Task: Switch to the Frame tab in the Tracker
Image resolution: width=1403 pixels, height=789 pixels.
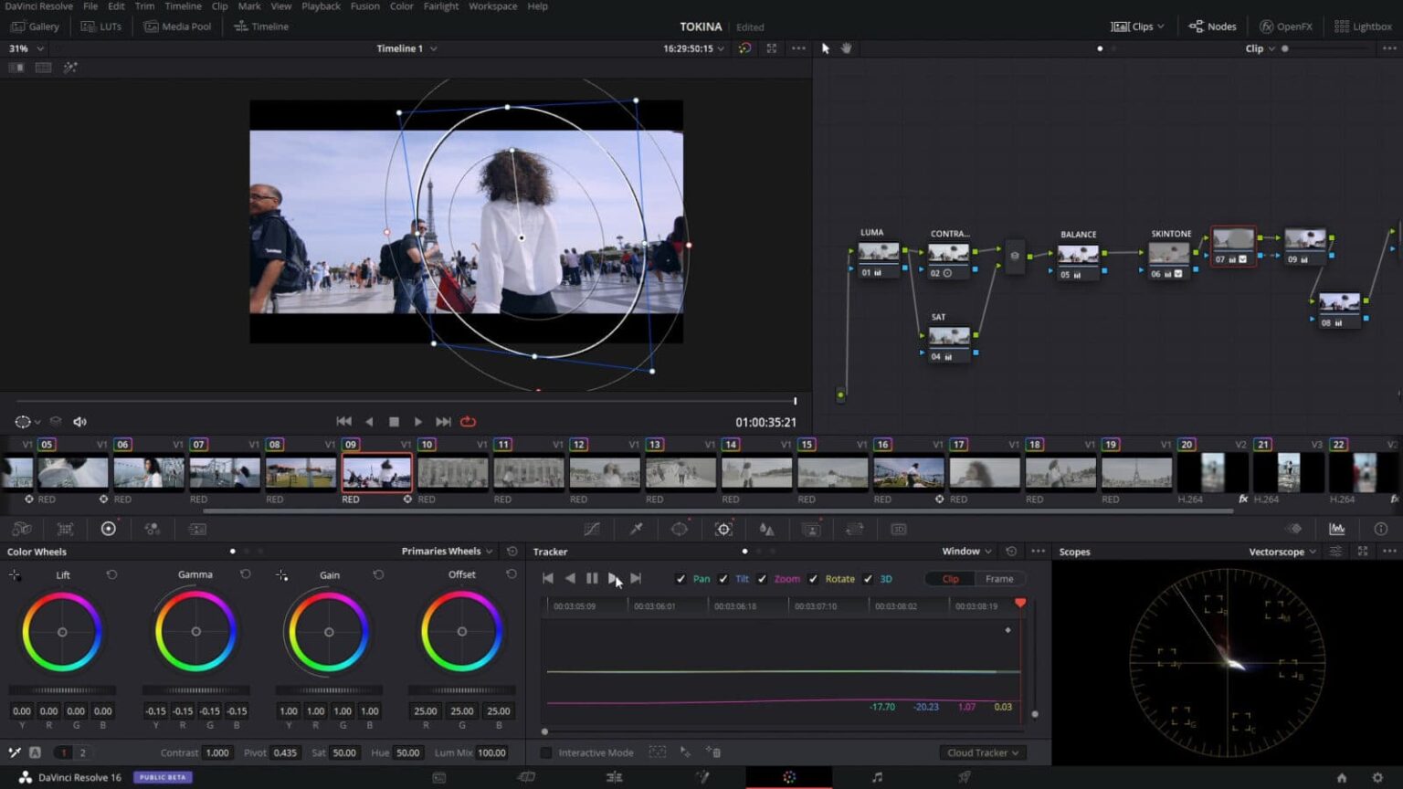Action: coord(998,578)
